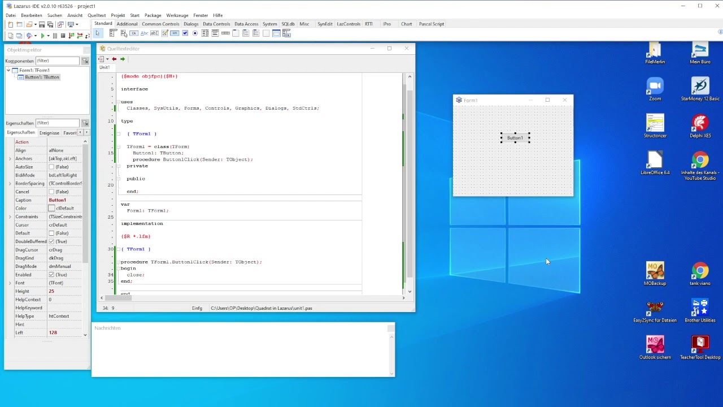Click the New Form toolbar icon
The width and height of the screenshot is (723, 407).
[x=19, y=24]
